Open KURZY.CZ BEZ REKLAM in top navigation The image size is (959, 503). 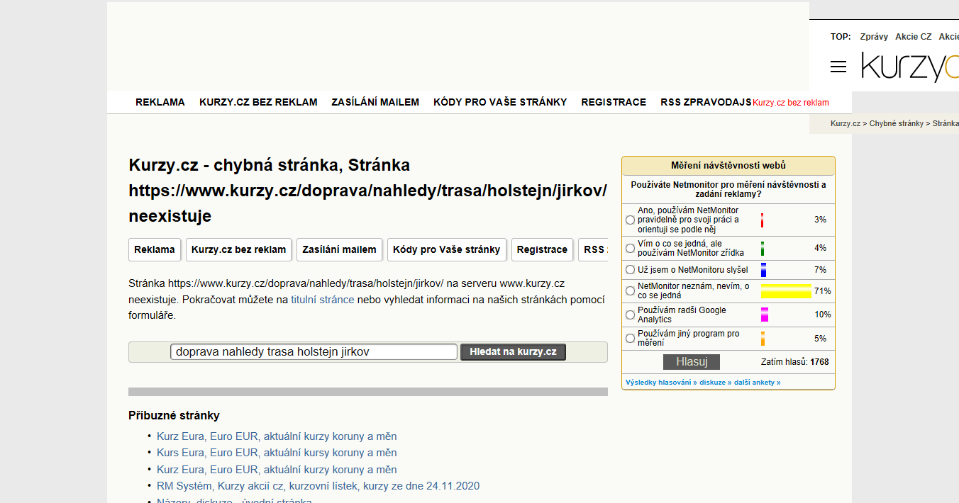[258, 102]
